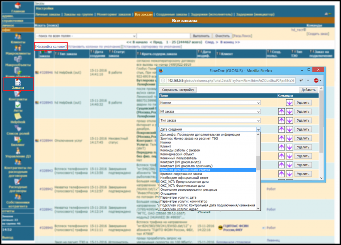
Task: Switch to the Созданные заказы tab
Action: coord(171,14)
